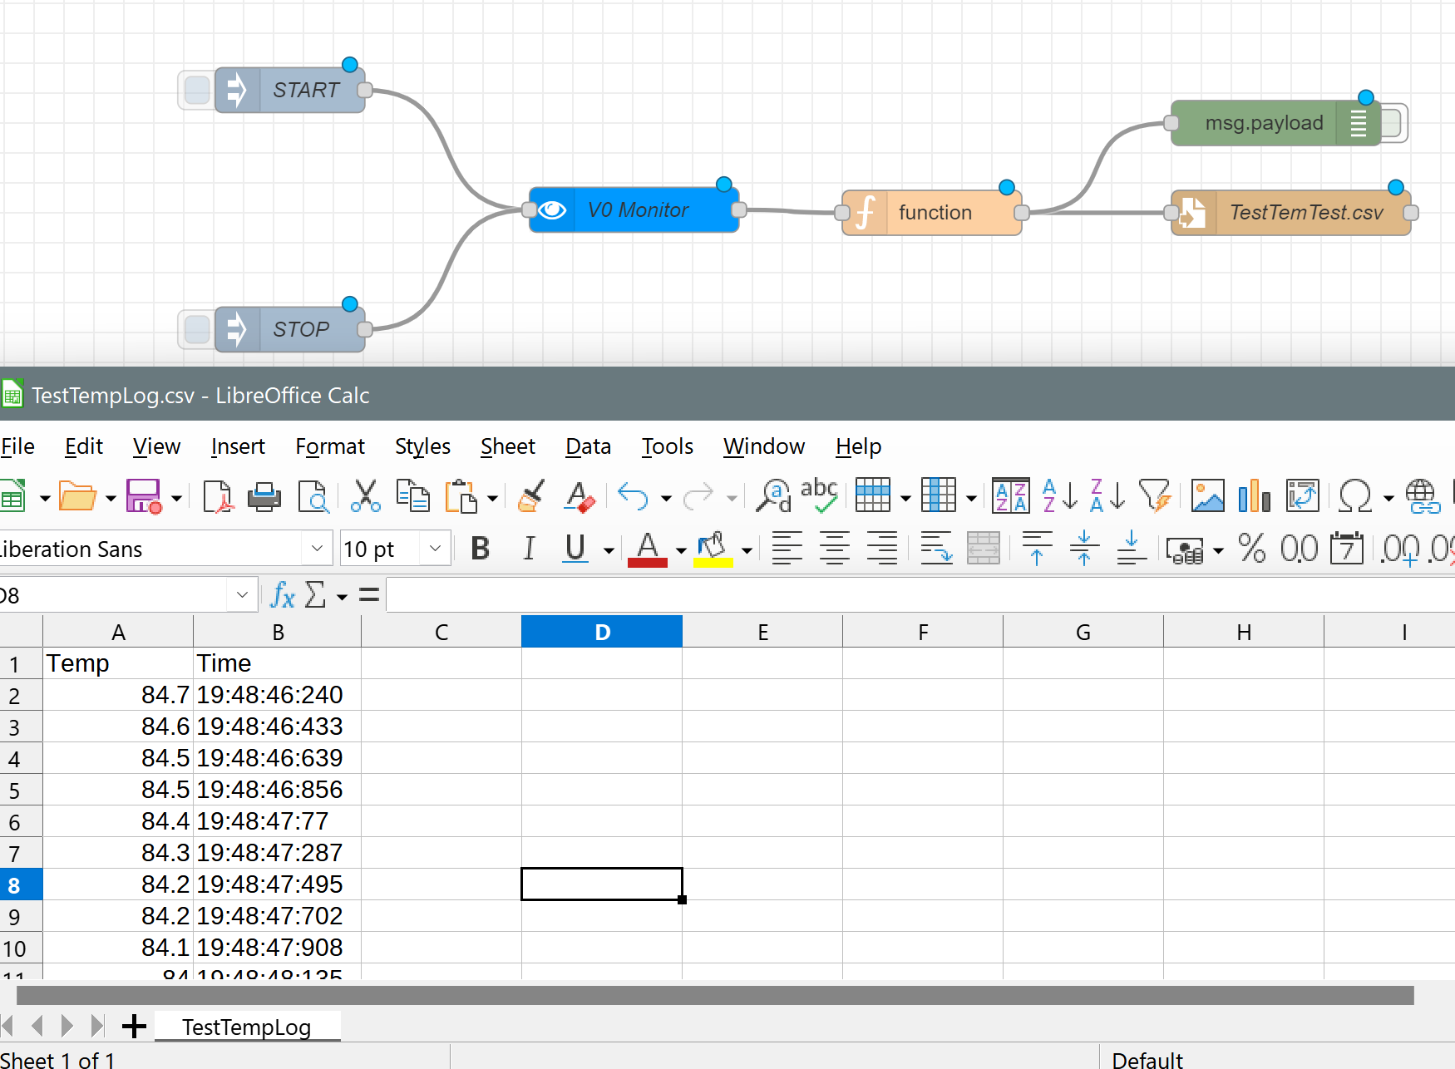Select the TestTemTest.csv file node
The height and width of the screenshot is (1069, 1455).
click(1291, 213)
